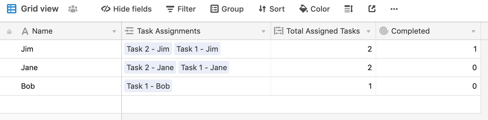This screenshot has width=488, height=120.
Task: Expand the Completed column dropdown arrow
Action: pos(473,31)
